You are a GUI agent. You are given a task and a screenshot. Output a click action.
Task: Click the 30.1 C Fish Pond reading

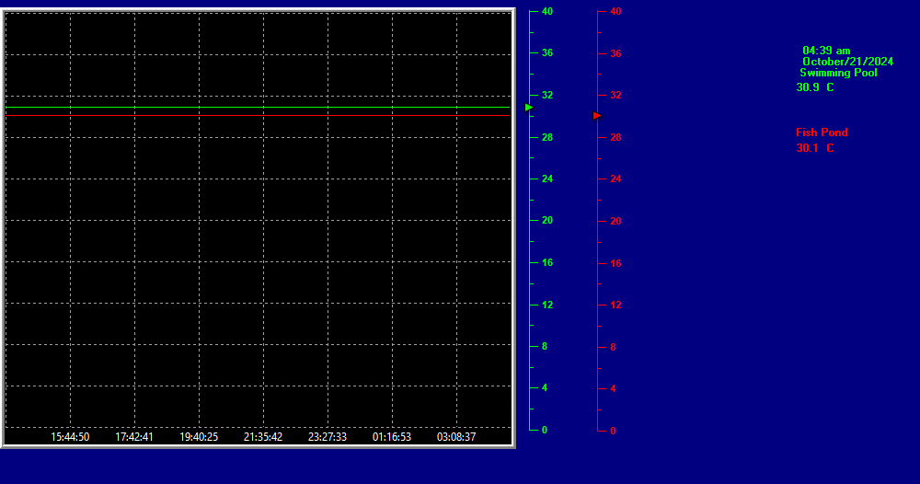click(x=815, y=148)
